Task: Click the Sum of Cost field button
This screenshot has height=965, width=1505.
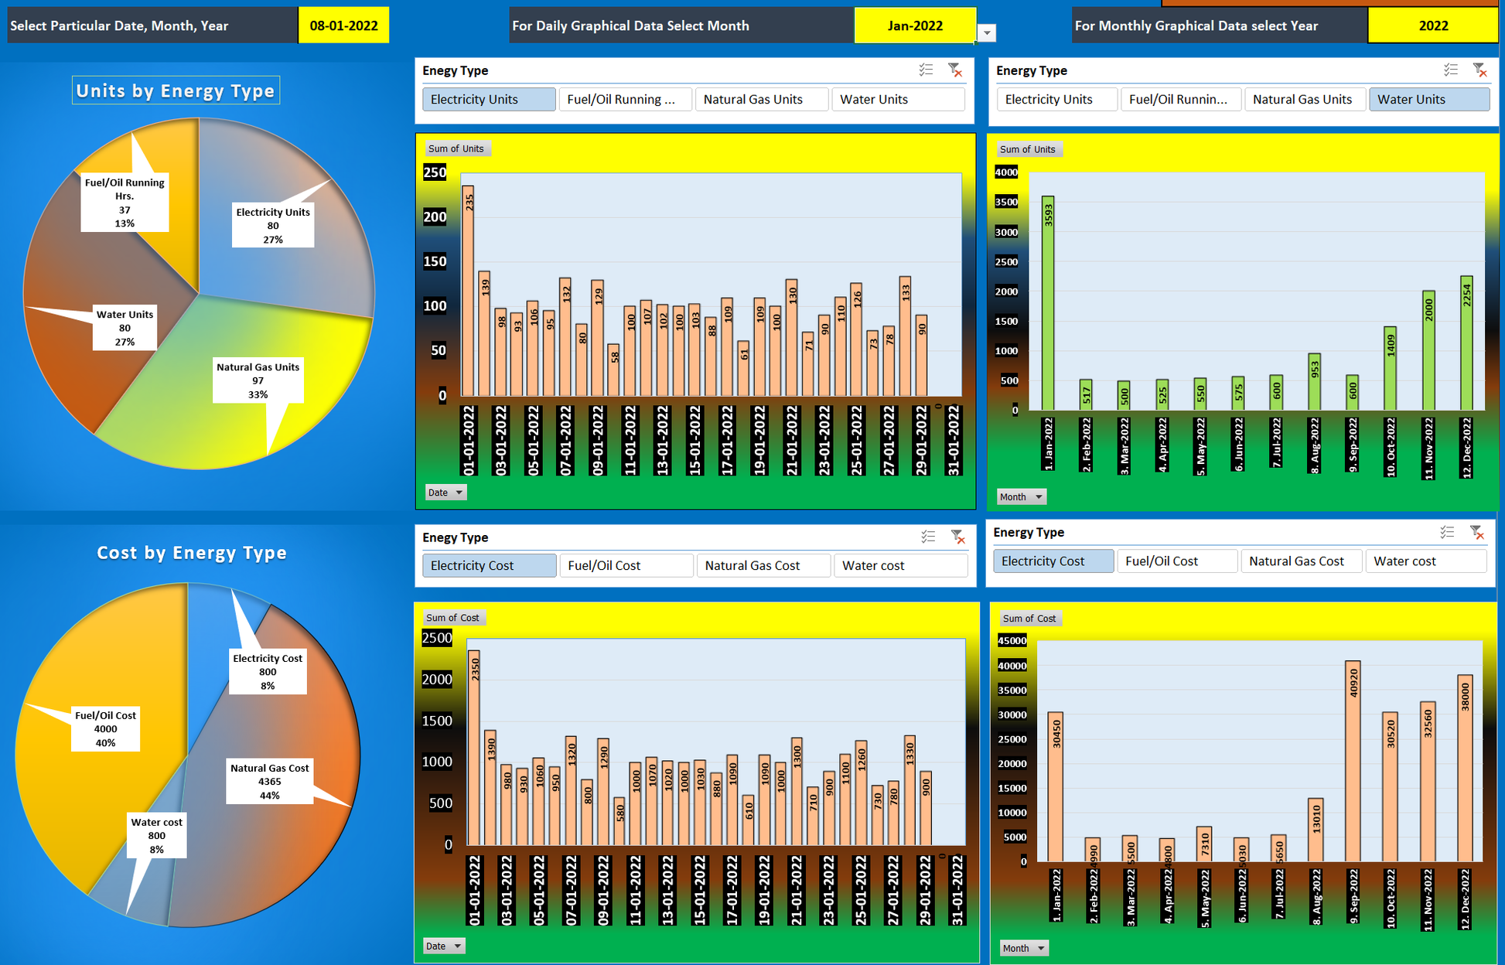Action: (453, 617)
